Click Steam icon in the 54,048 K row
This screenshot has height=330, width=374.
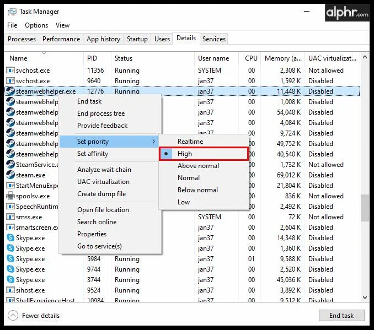point(10,112)
